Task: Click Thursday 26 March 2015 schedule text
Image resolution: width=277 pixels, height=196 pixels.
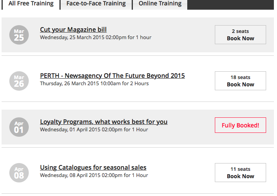Action: [x=94, y=84]
